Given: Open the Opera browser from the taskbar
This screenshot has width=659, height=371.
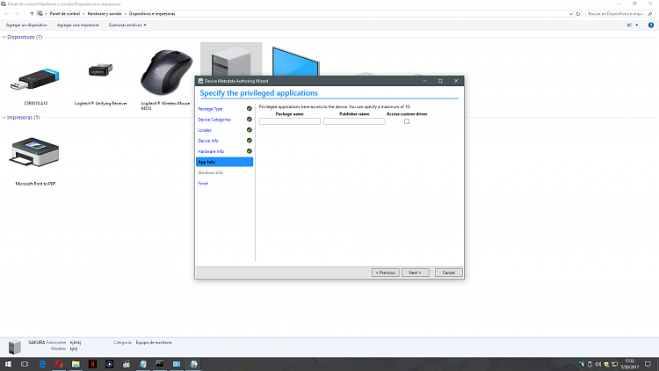Looking at the screenshot, I should tap(59, 363).
